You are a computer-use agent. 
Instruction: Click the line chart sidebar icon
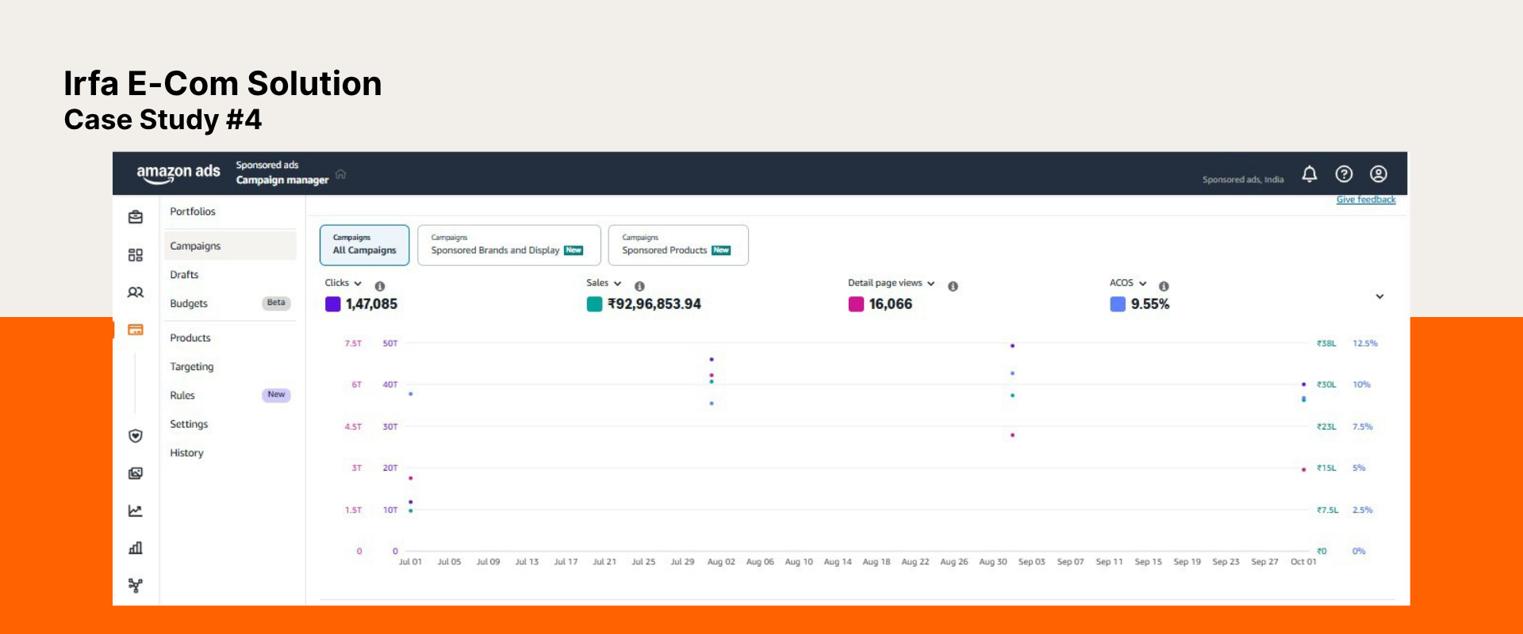pyautogui.click(x=136, y=511)
